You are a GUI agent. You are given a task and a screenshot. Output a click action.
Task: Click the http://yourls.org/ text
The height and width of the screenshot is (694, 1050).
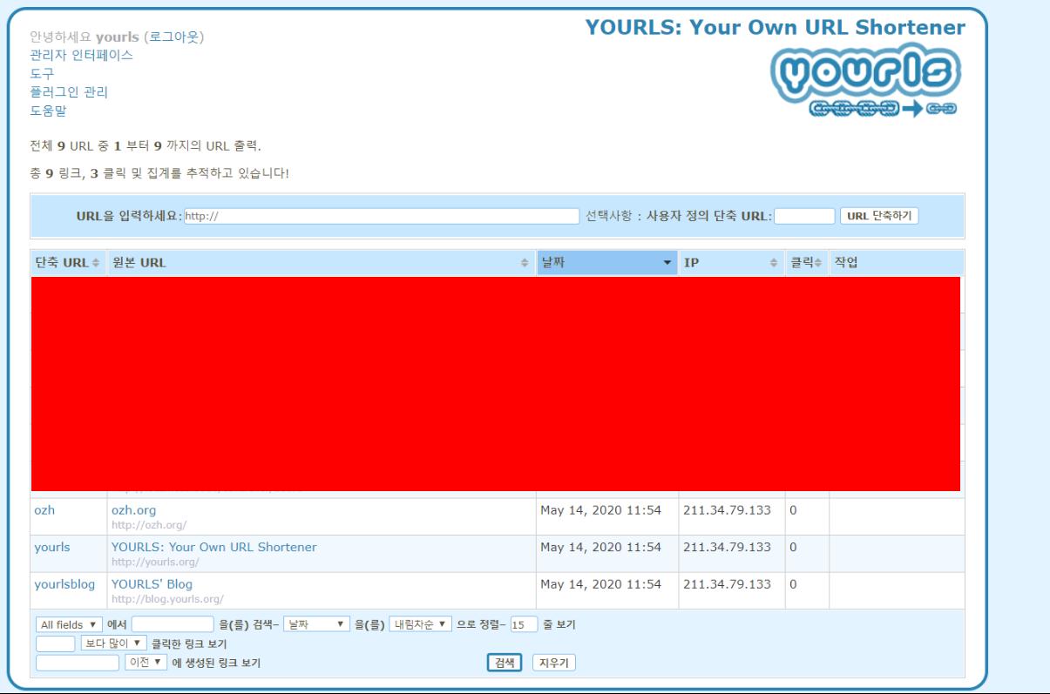click(155, 563)
